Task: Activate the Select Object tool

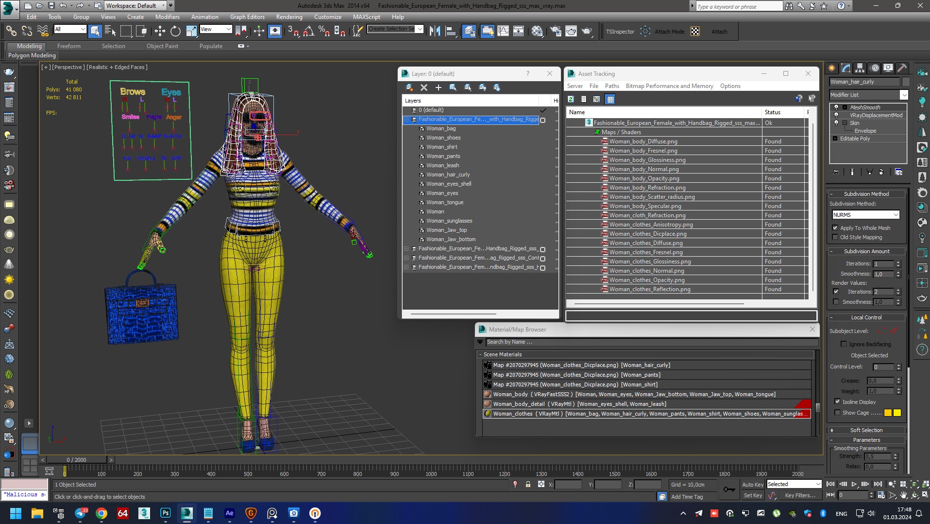Action: (x=95, y=31)
